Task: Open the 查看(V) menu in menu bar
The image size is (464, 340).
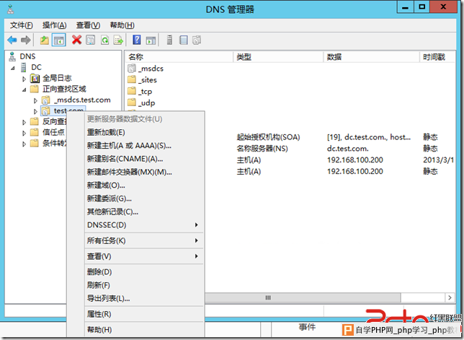Action: (88, 25)
